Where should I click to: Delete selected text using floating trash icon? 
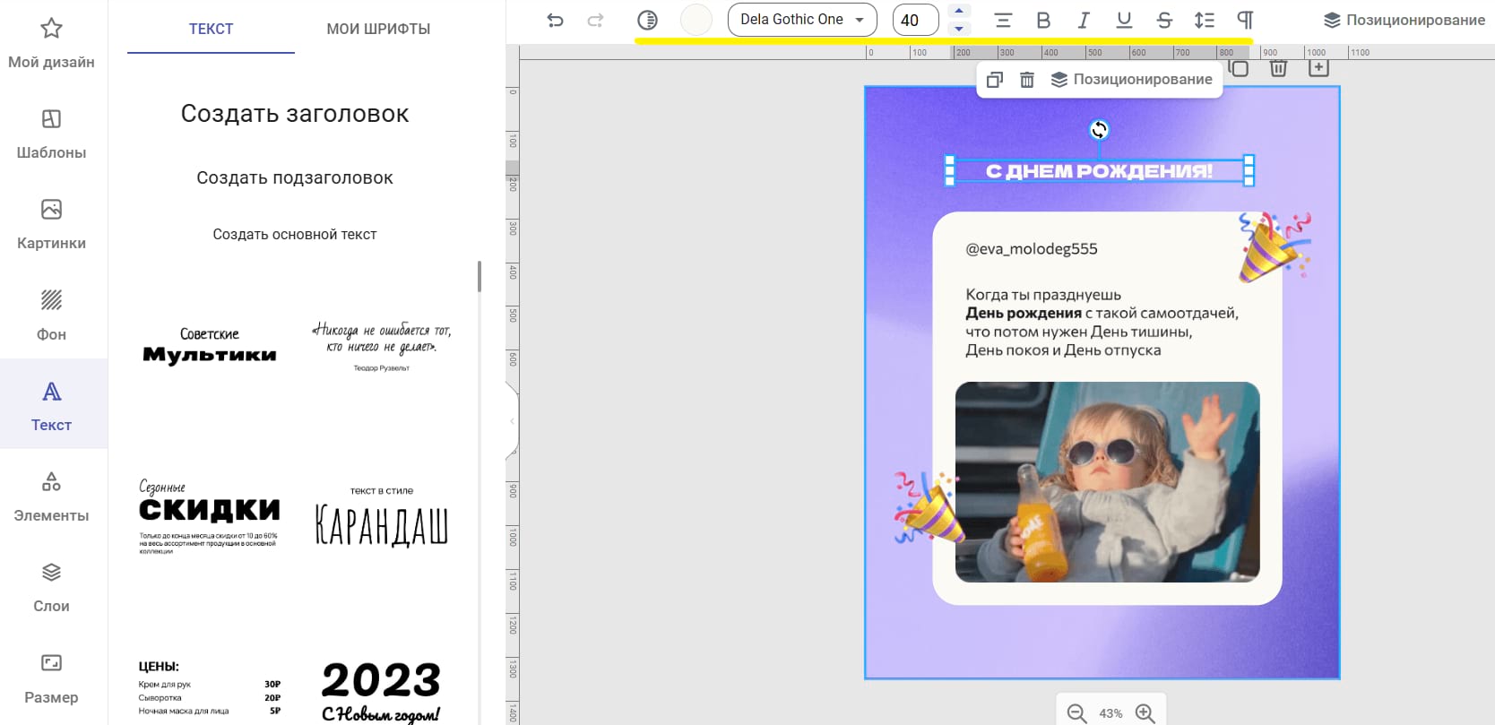pyautogui.click(x=1027, y=80)
